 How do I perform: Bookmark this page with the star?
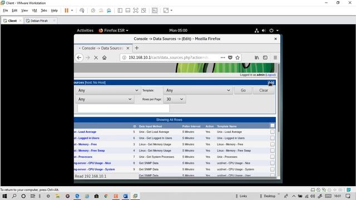click(x=238, y=58)
